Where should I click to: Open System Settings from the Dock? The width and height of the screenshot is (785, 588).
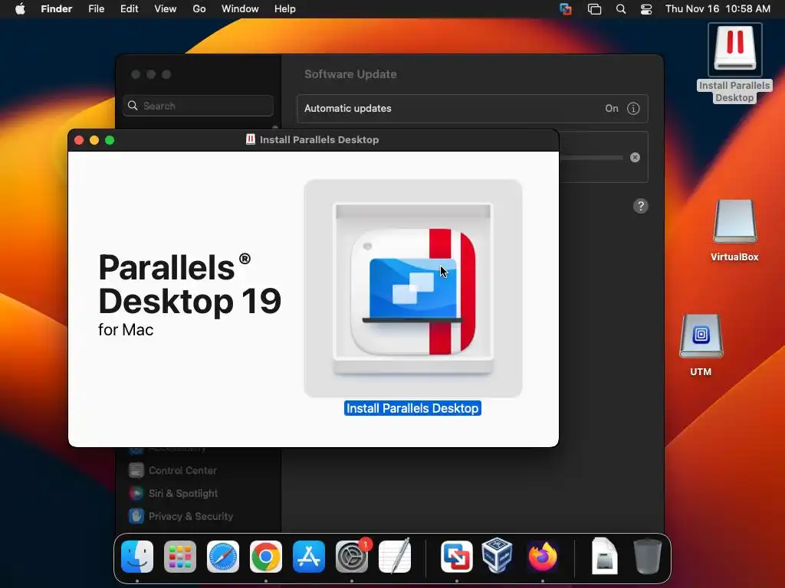[352, 557]
